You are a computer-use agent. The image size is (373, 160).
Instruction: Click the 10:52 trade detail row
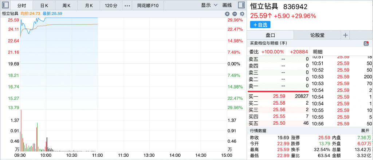click(x=342, y=70)
